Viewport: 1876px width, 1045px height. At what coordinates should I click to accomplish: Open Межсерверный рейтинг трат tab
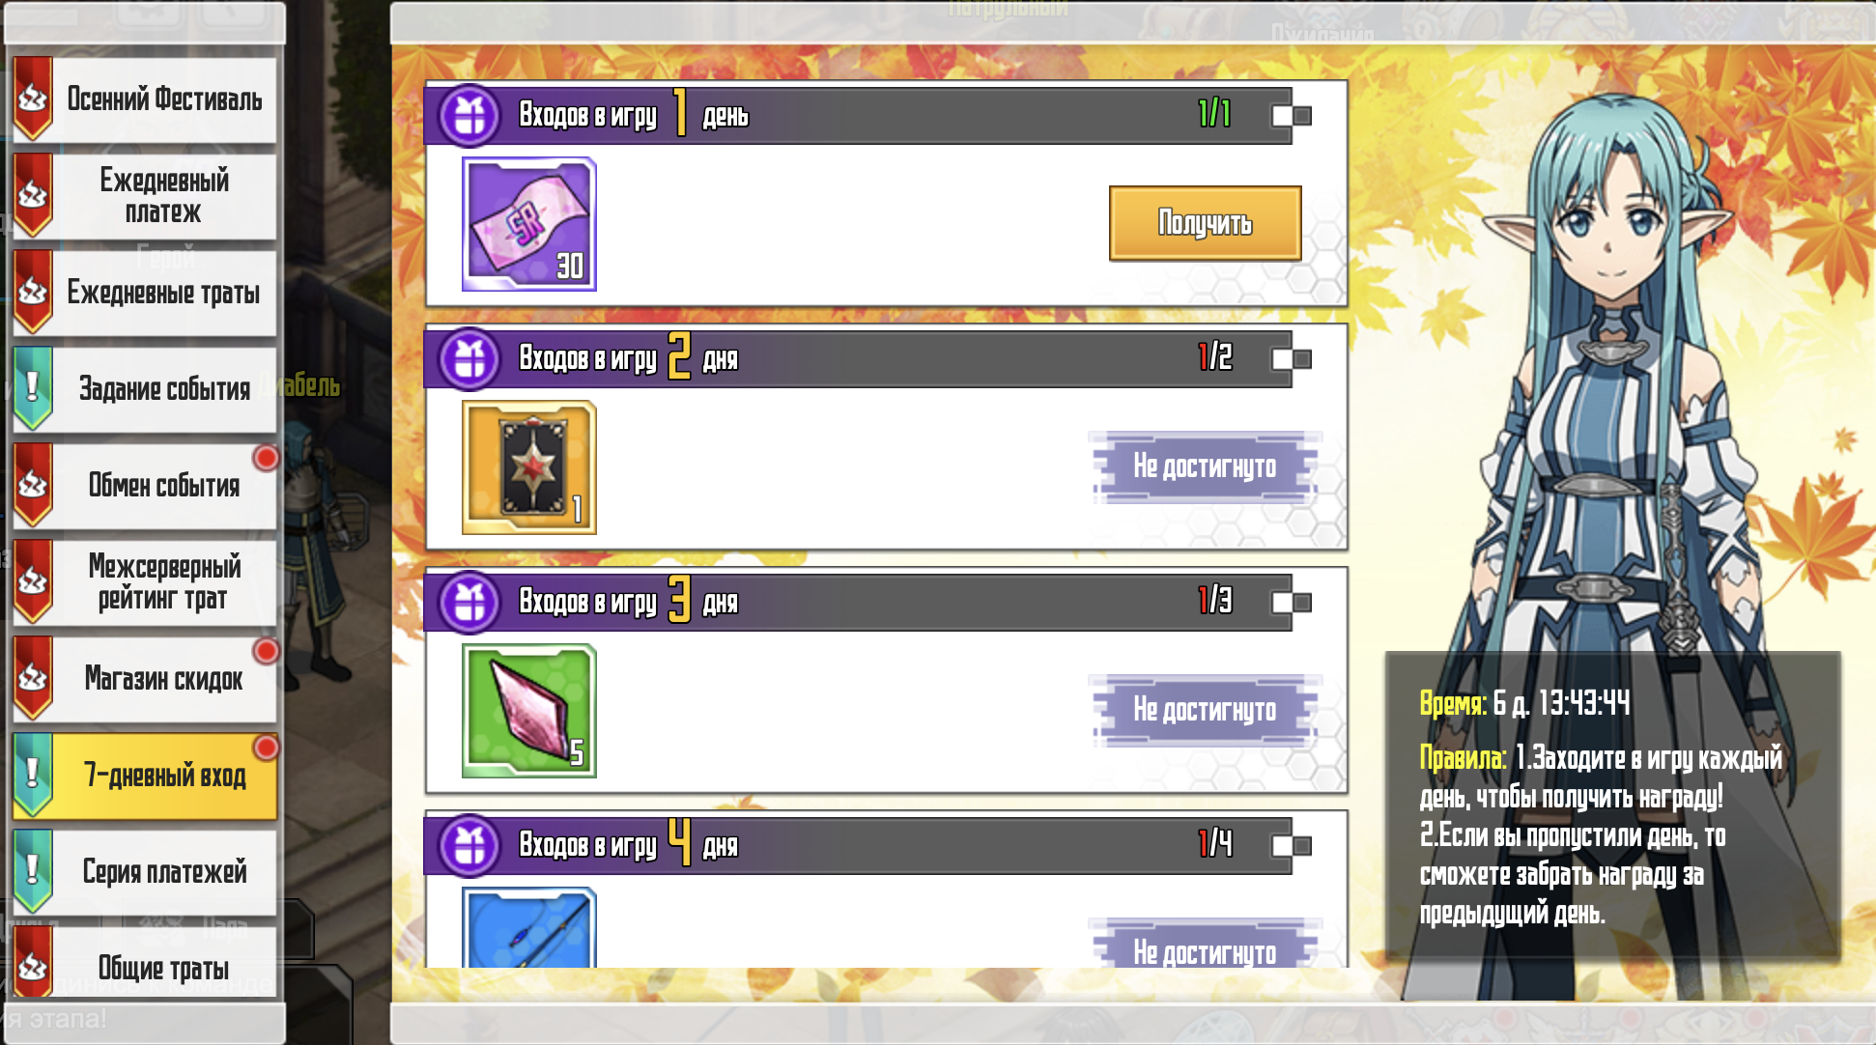(145, 582)
